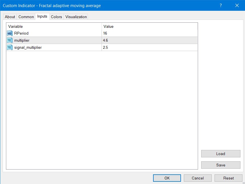Select the Inputs tab

tap(42, 16)
